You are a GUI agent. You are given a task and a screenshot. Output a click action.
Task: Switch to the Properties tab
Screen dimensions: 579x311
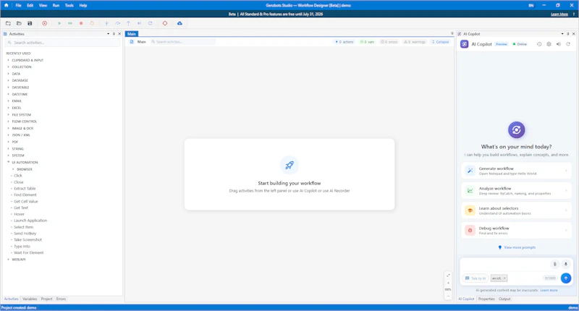[x=486, y=299]
